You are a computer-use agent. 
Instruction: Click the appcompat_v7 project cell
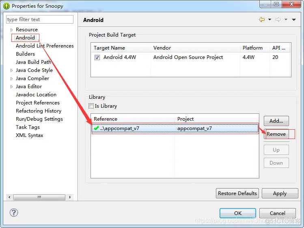pyautogui.click(x=194, y=128)
